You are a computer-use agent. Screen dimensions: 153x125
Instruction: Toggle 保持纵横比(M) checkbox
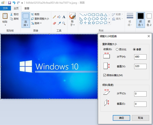(105, 75)
